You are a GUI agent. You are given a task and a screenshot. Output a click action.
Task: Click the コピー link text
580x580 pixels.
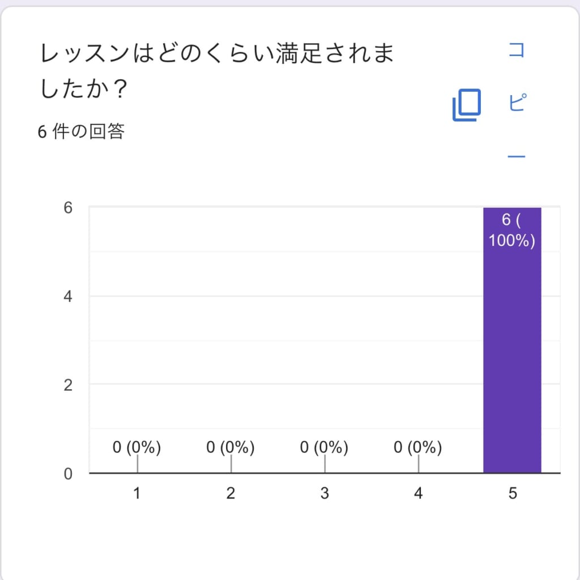point(517,102)
